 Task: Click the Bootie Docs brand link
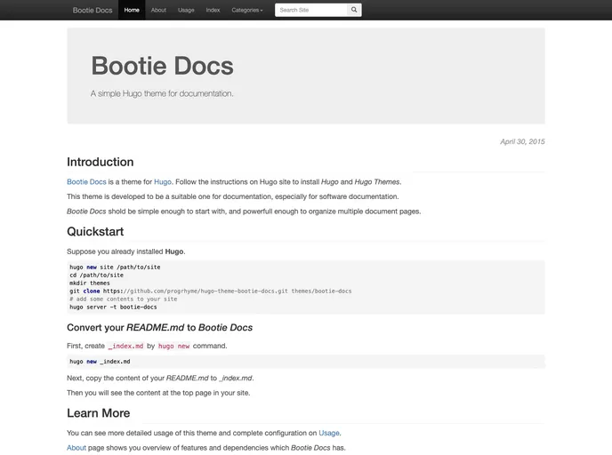(93, 10)
